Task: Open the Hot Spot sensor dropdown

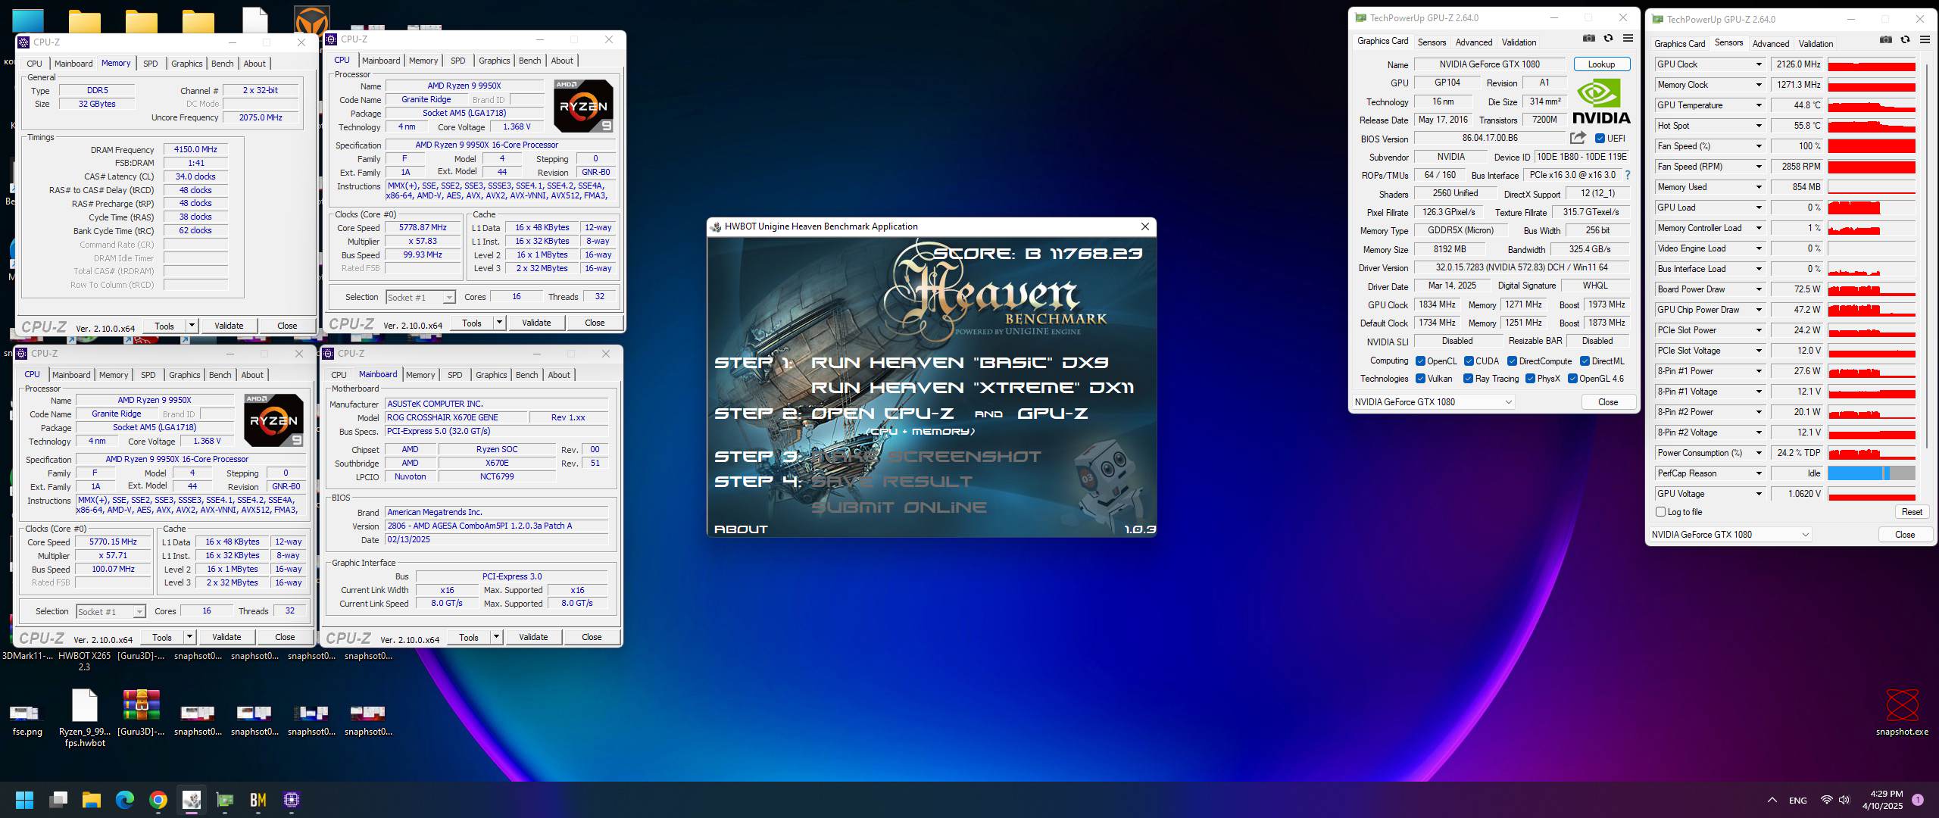Action: (x=1759, y=126)
